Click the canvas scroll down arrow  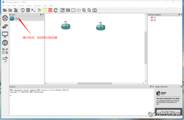pyautogui.click(x=145, y=81)
